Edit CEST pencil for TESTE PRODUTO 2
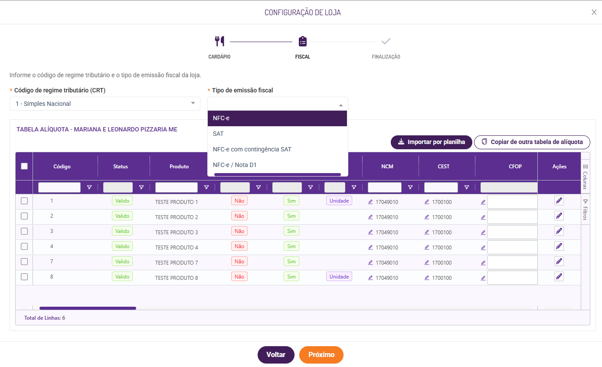This screenshot has width=602, height=367. (427, 217)
